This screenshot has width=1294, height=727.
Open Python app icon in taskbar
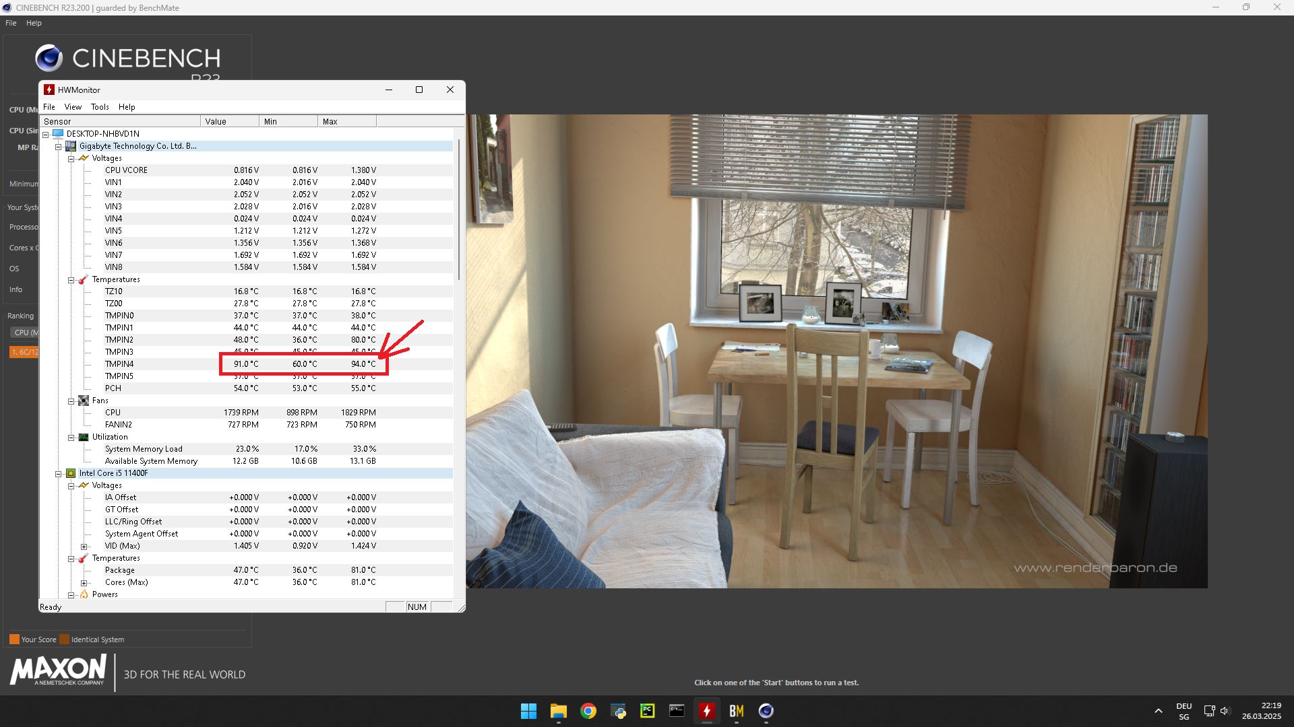(x=618, y=711)
